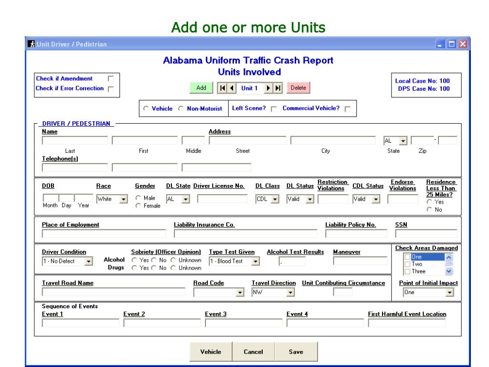The image size is (489, 367).
Task: Choose No for Residence Less Than 25 Miles
Action: [429, 210]
